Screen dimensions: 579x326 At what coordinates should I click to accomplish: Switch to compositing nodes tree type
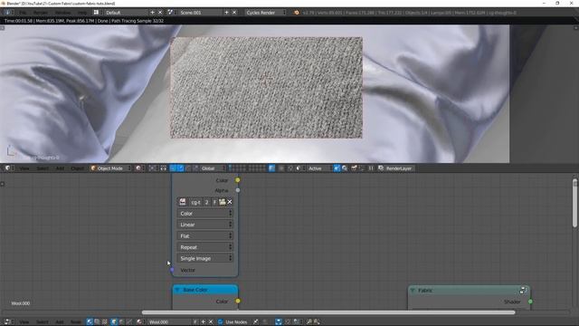point(97,322)
